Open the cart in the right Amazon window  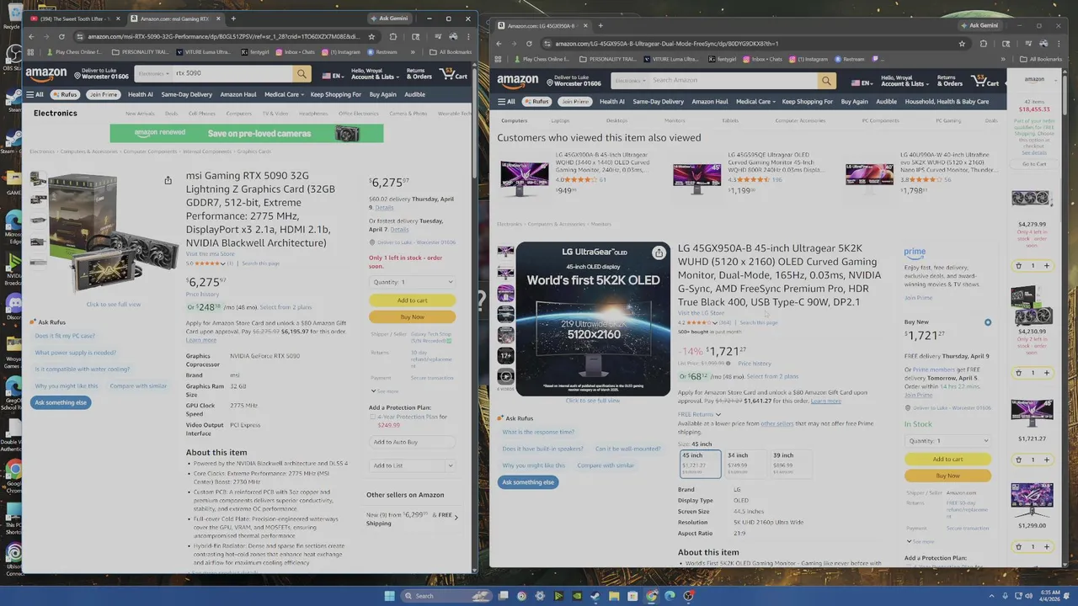(985, 80)
